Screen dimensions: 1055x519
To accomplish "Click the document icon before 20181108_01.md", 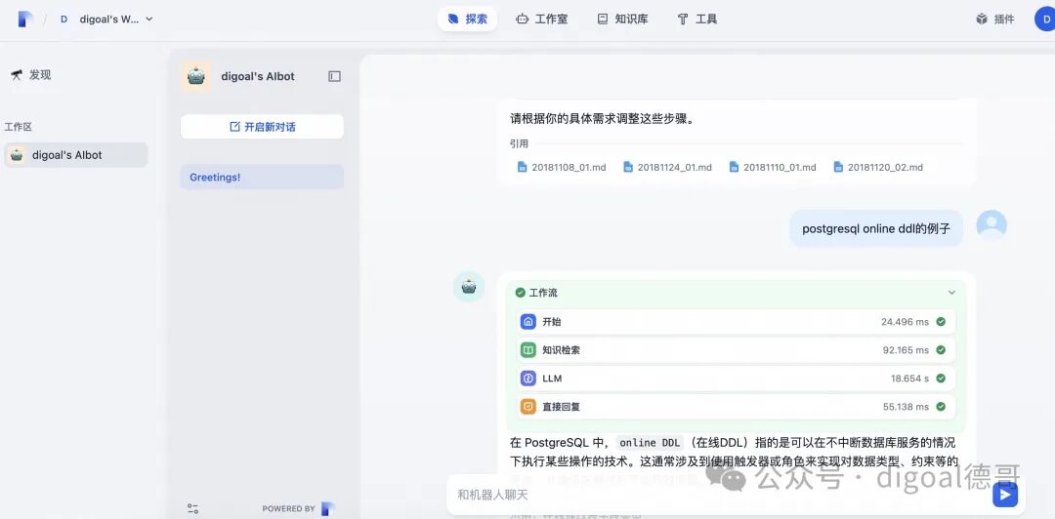I will pos(522,168).
